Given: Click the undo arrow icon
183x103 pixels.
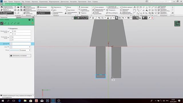Looking at the screenshot, I should pos(15,13).
